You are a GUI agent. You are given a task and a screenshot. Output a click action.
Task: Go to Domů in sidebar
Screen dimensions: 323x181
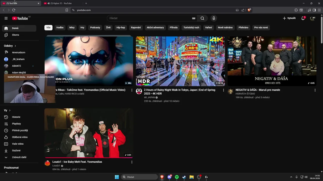[x=19, y=28]
